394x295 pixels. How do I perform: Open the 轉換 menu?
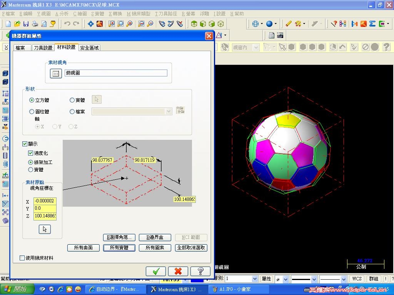click(x=115, y=14)
